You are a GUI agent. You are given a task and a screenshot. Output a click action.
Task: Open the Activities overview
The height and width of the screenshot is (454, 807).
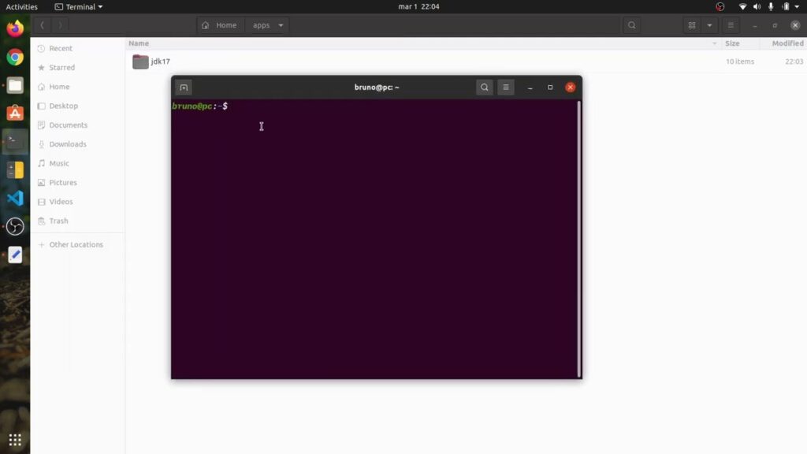point(21,6)
